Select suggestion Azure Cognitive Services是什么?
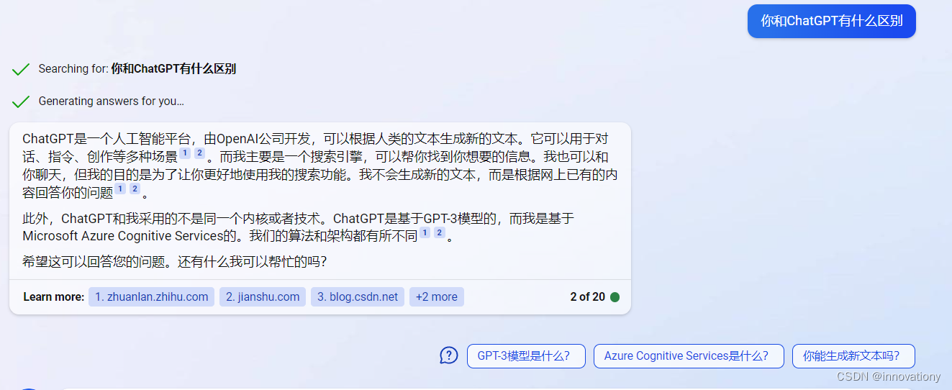Image resolution: width=952 pixels, height=390 pixels. 689,356
